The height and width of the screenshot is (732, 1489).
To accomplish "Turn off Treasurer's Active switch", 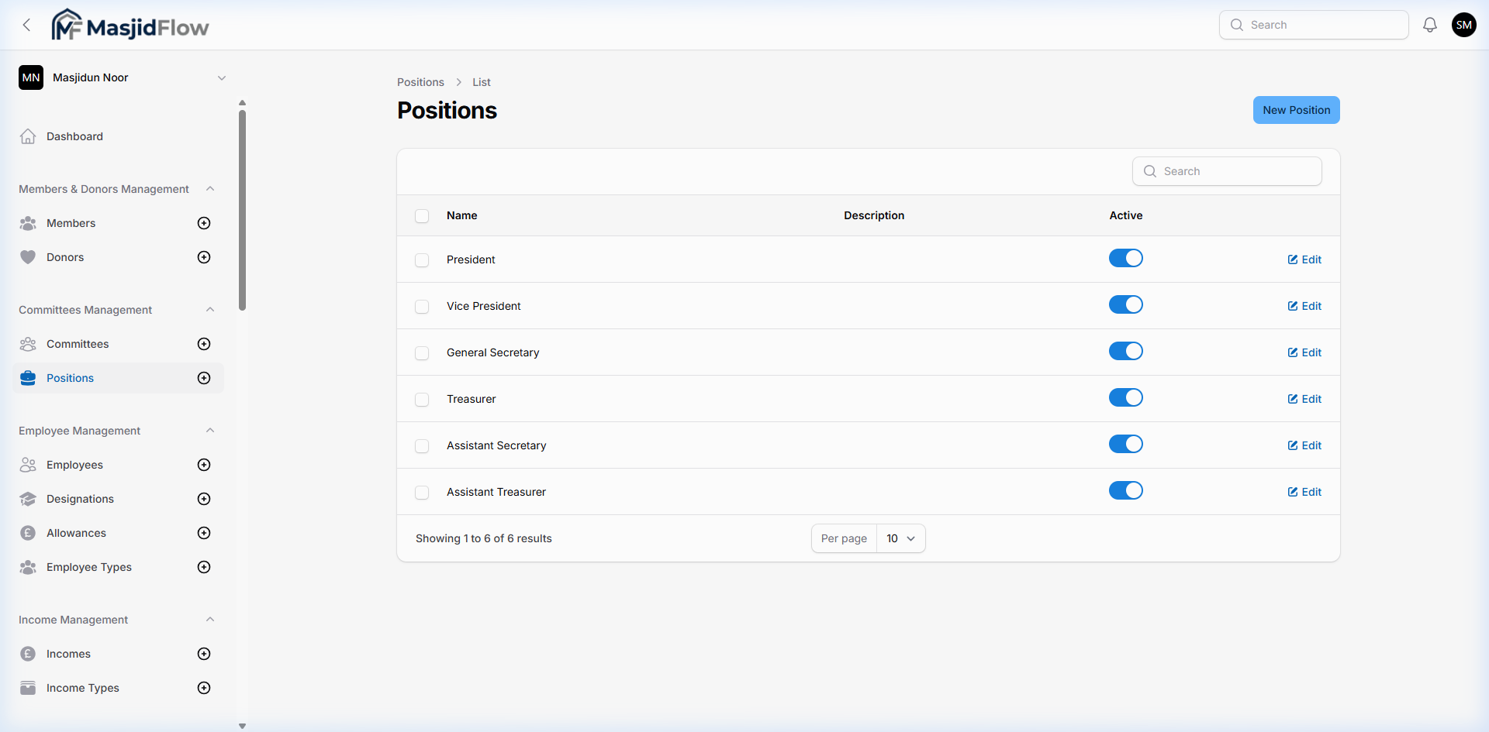I will (1125, 397).
